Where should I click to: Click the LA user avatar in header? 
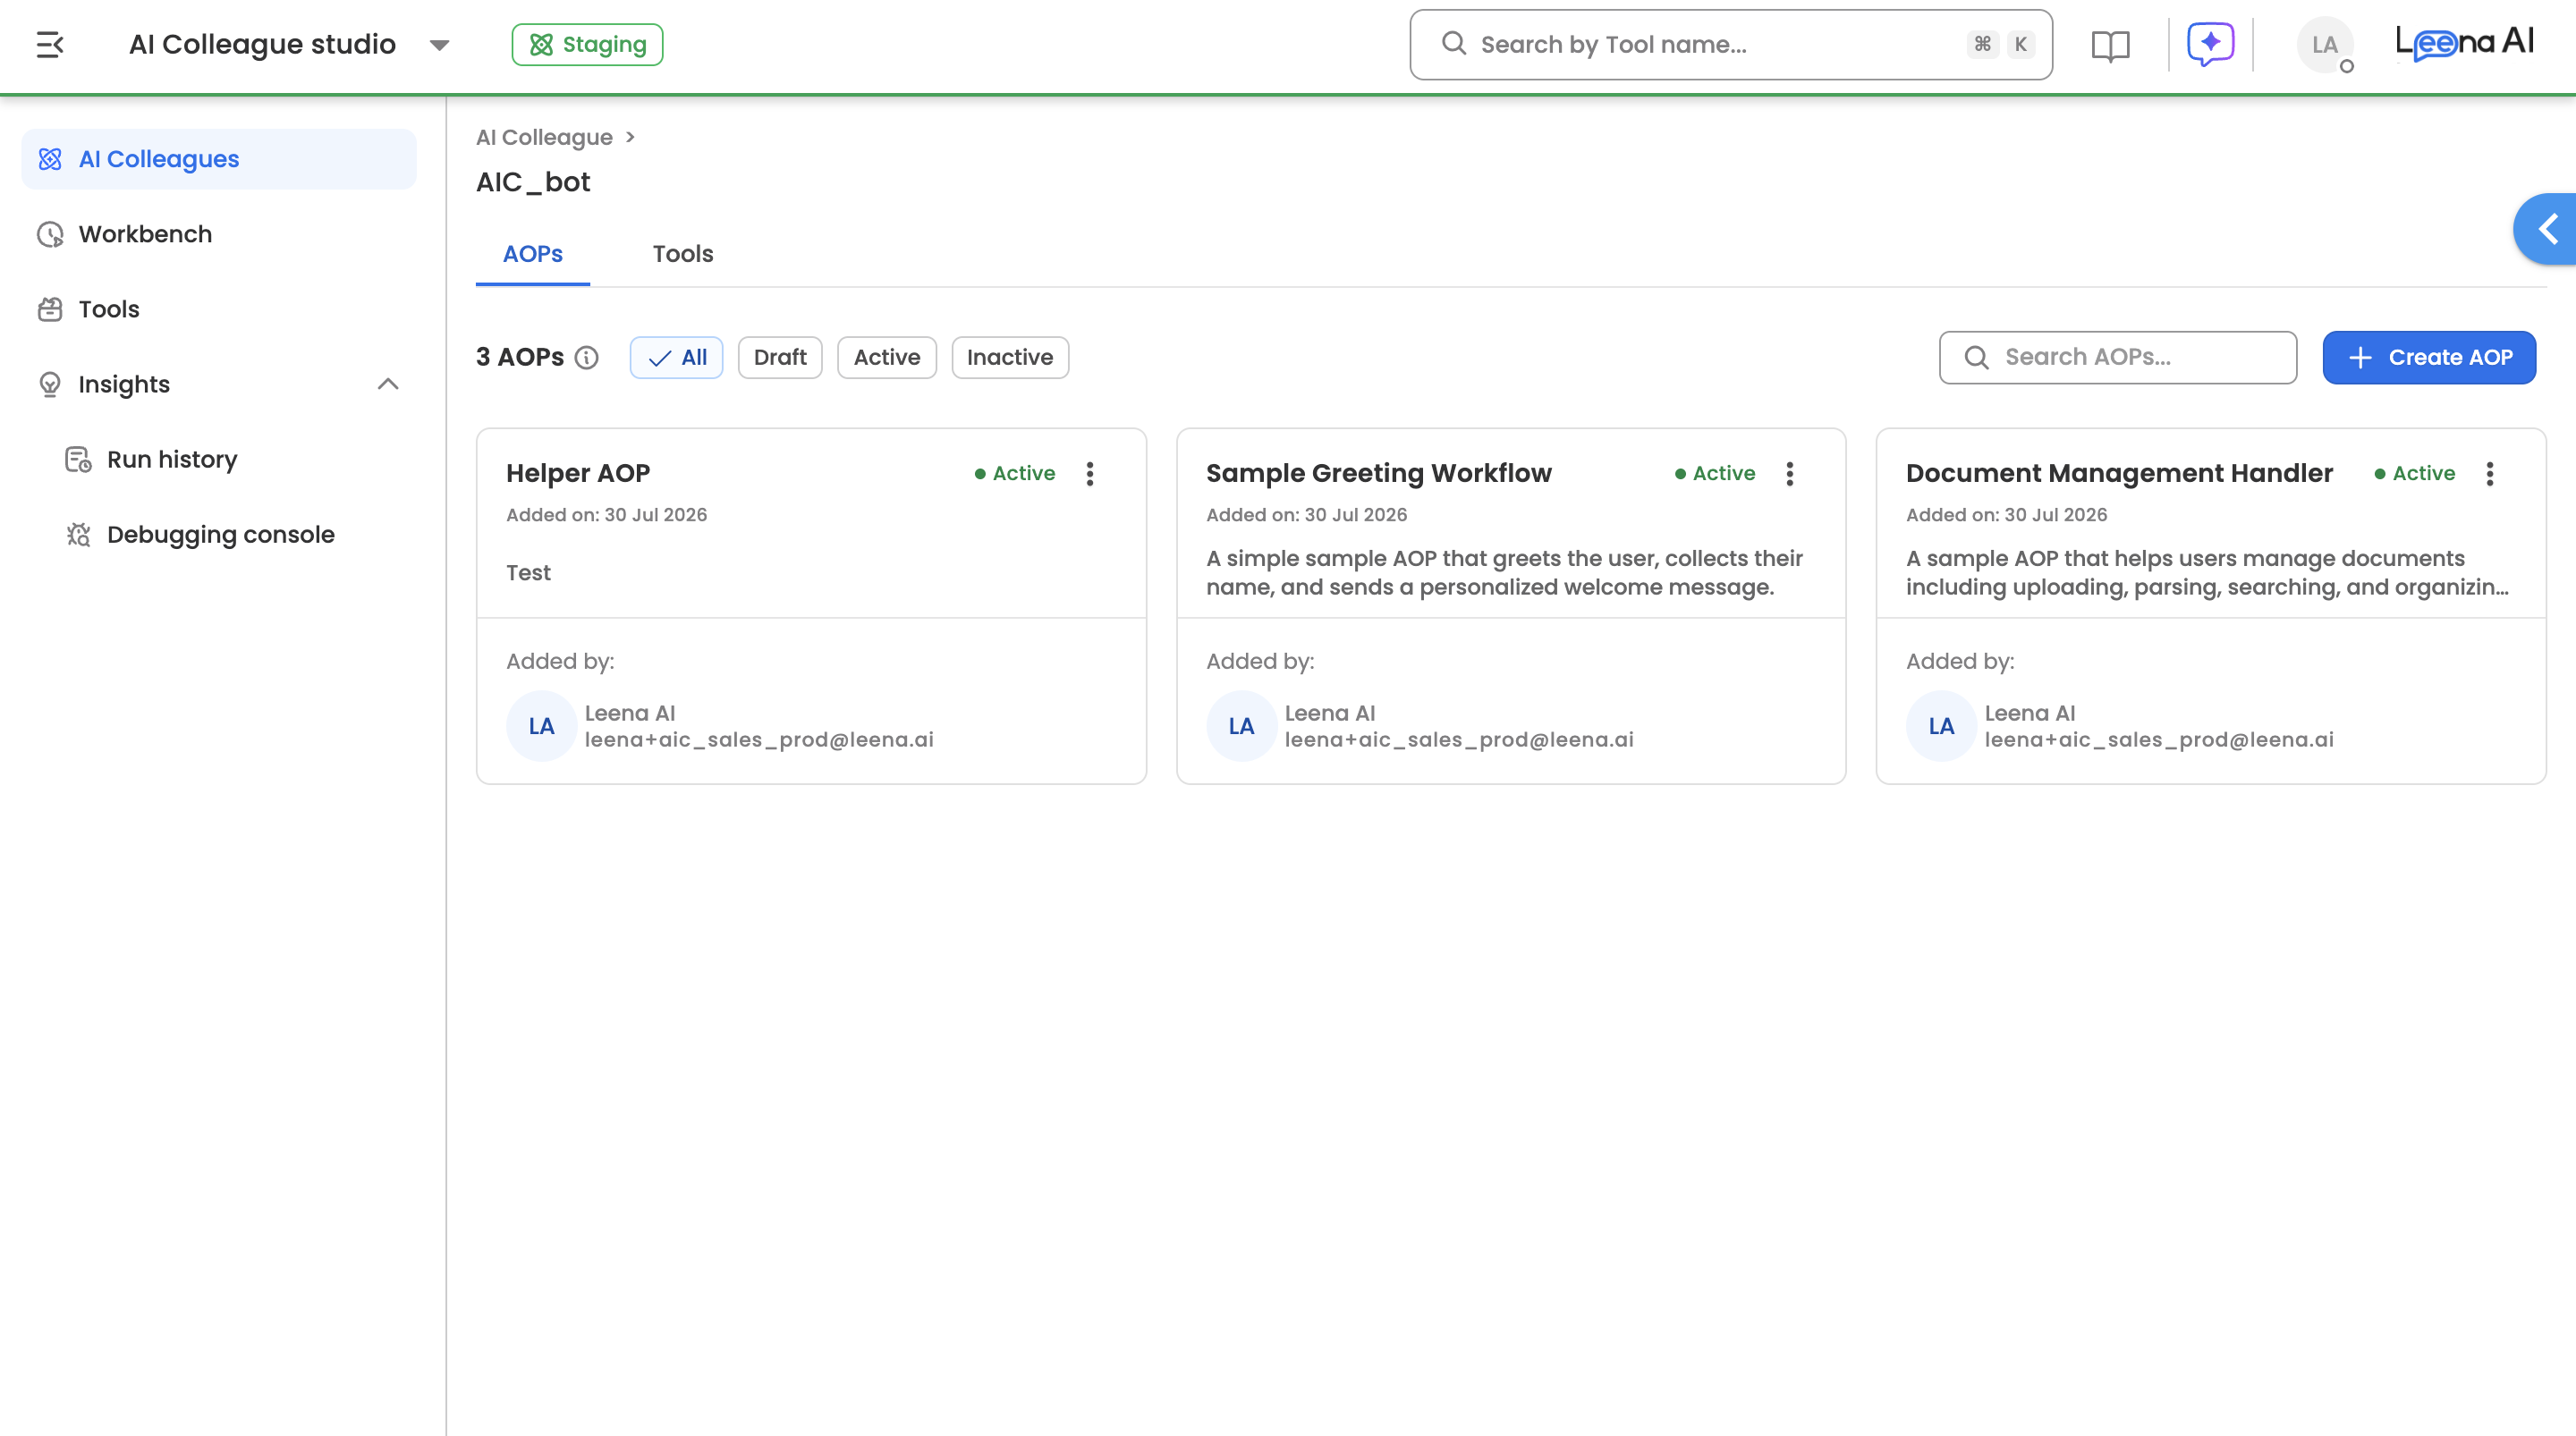click(2324, 45)
